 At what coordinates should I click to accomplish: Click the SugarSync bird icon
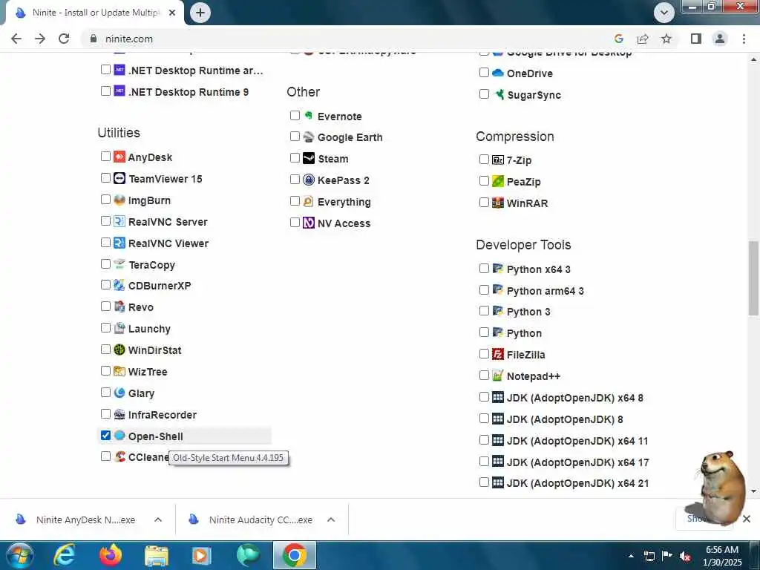(499, 94)
